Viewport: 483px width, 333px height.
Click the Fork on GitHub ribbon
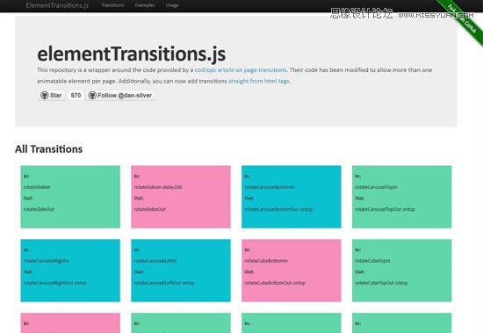click(462, 18)
